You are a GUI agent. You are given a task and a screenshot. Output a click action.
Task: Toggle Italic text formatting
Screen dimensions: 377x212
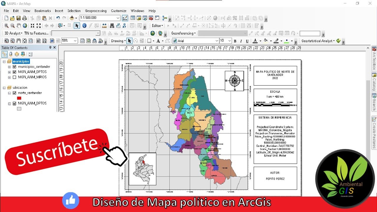point(241,41)
